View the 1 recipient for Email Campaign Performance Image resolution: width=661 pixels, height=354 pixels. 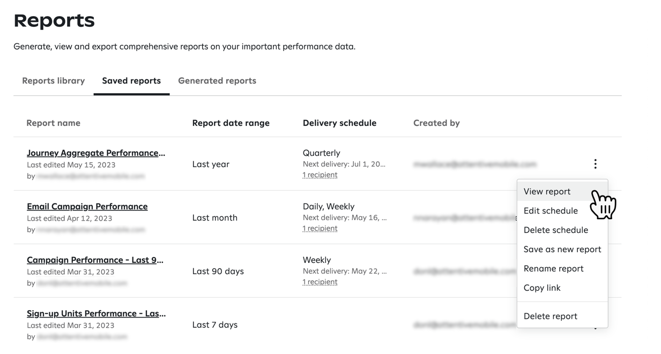320,228
